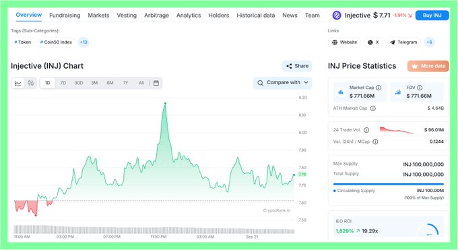Open the calendar date picker

click(156, 83)
